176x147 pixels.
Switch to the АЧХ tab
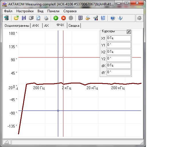[x=36, y=26]
